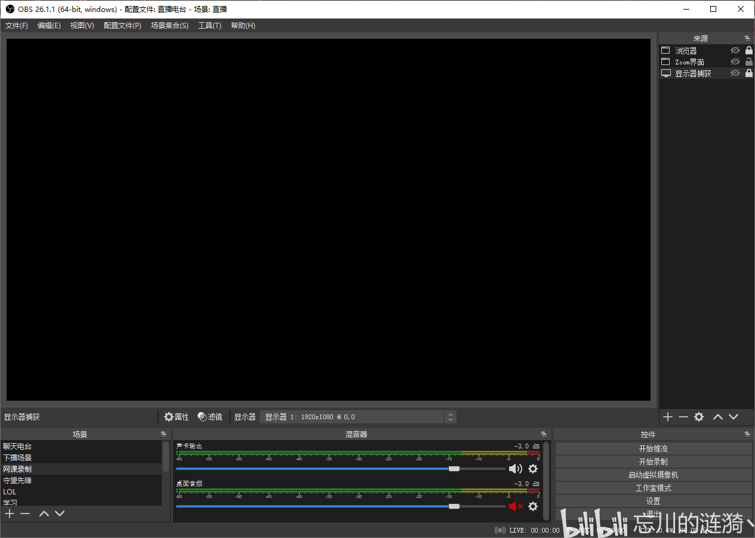The image size is (755, 538).
Task: Open settings gear for 桌面音频
Action: (533, 506)
